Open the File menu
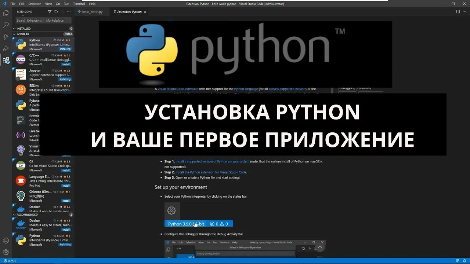Viewport: 470px width, 264px height. click(x=13, y=4)
